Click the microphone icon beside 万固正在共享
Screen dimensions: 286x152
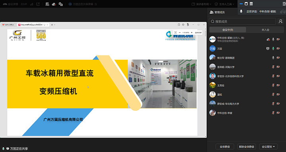coord(3,148)
